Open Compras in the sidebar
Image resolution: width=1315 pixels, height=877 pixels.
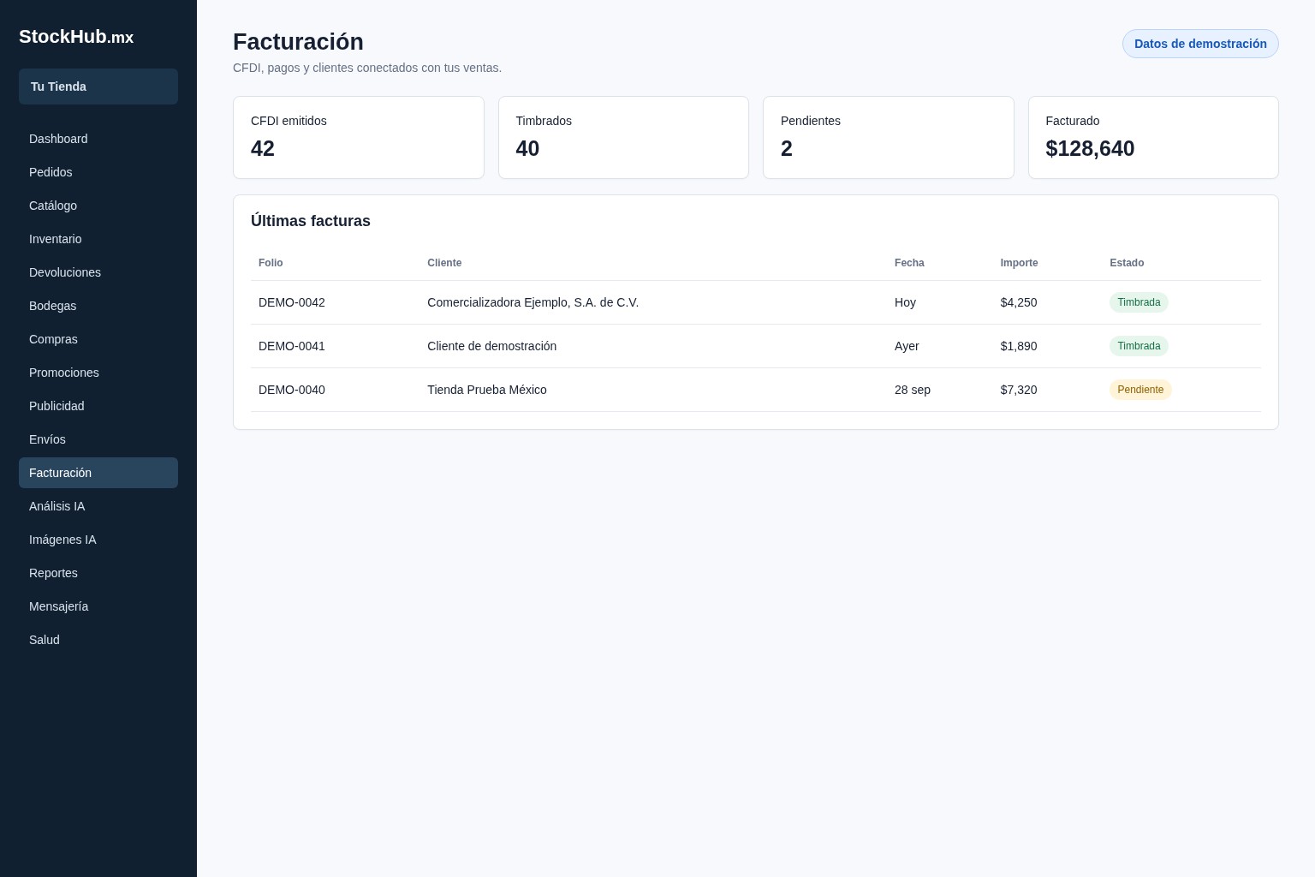(x=98, y=339)
